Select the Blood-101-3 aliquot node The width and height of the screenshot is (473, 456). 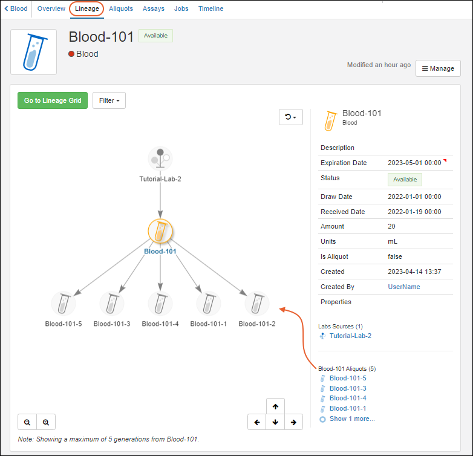pyautogui.click(x=112, y=303)
